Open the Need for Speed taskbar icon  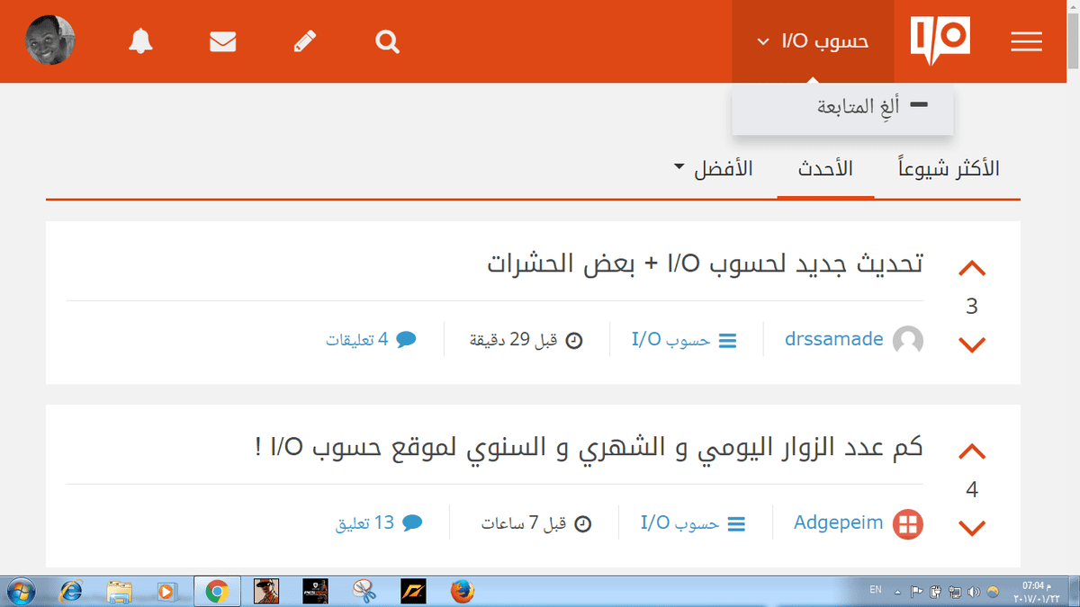(413, 591)
